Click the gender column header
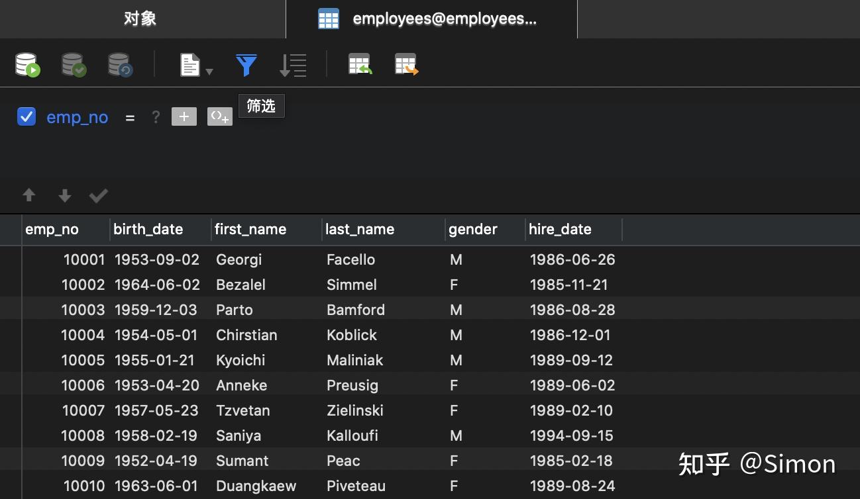860x499 pixels. [486, 230]
